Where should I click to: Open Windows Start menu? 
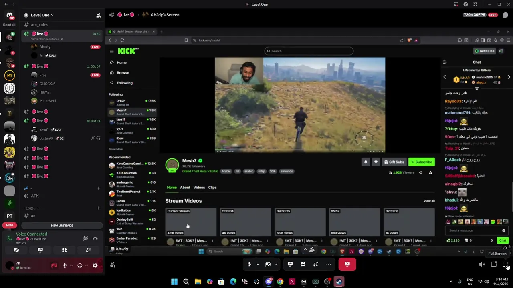tap(174, 282)
